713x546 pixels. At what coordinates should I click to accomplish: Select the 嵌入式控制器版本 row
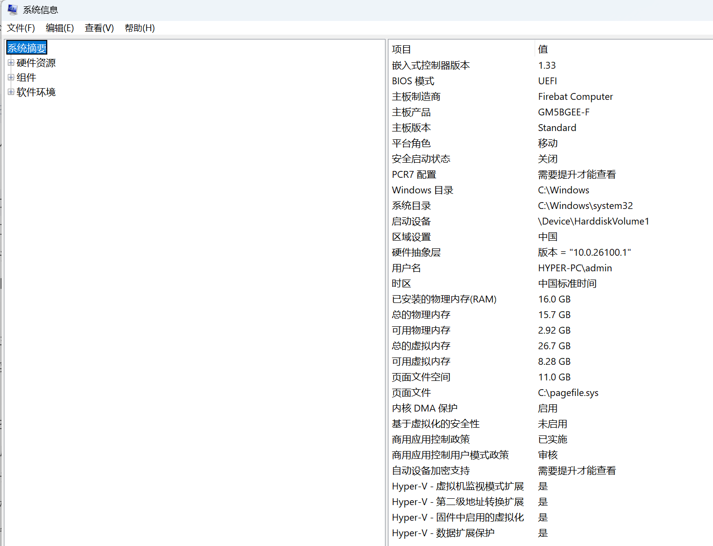point(551,65)
